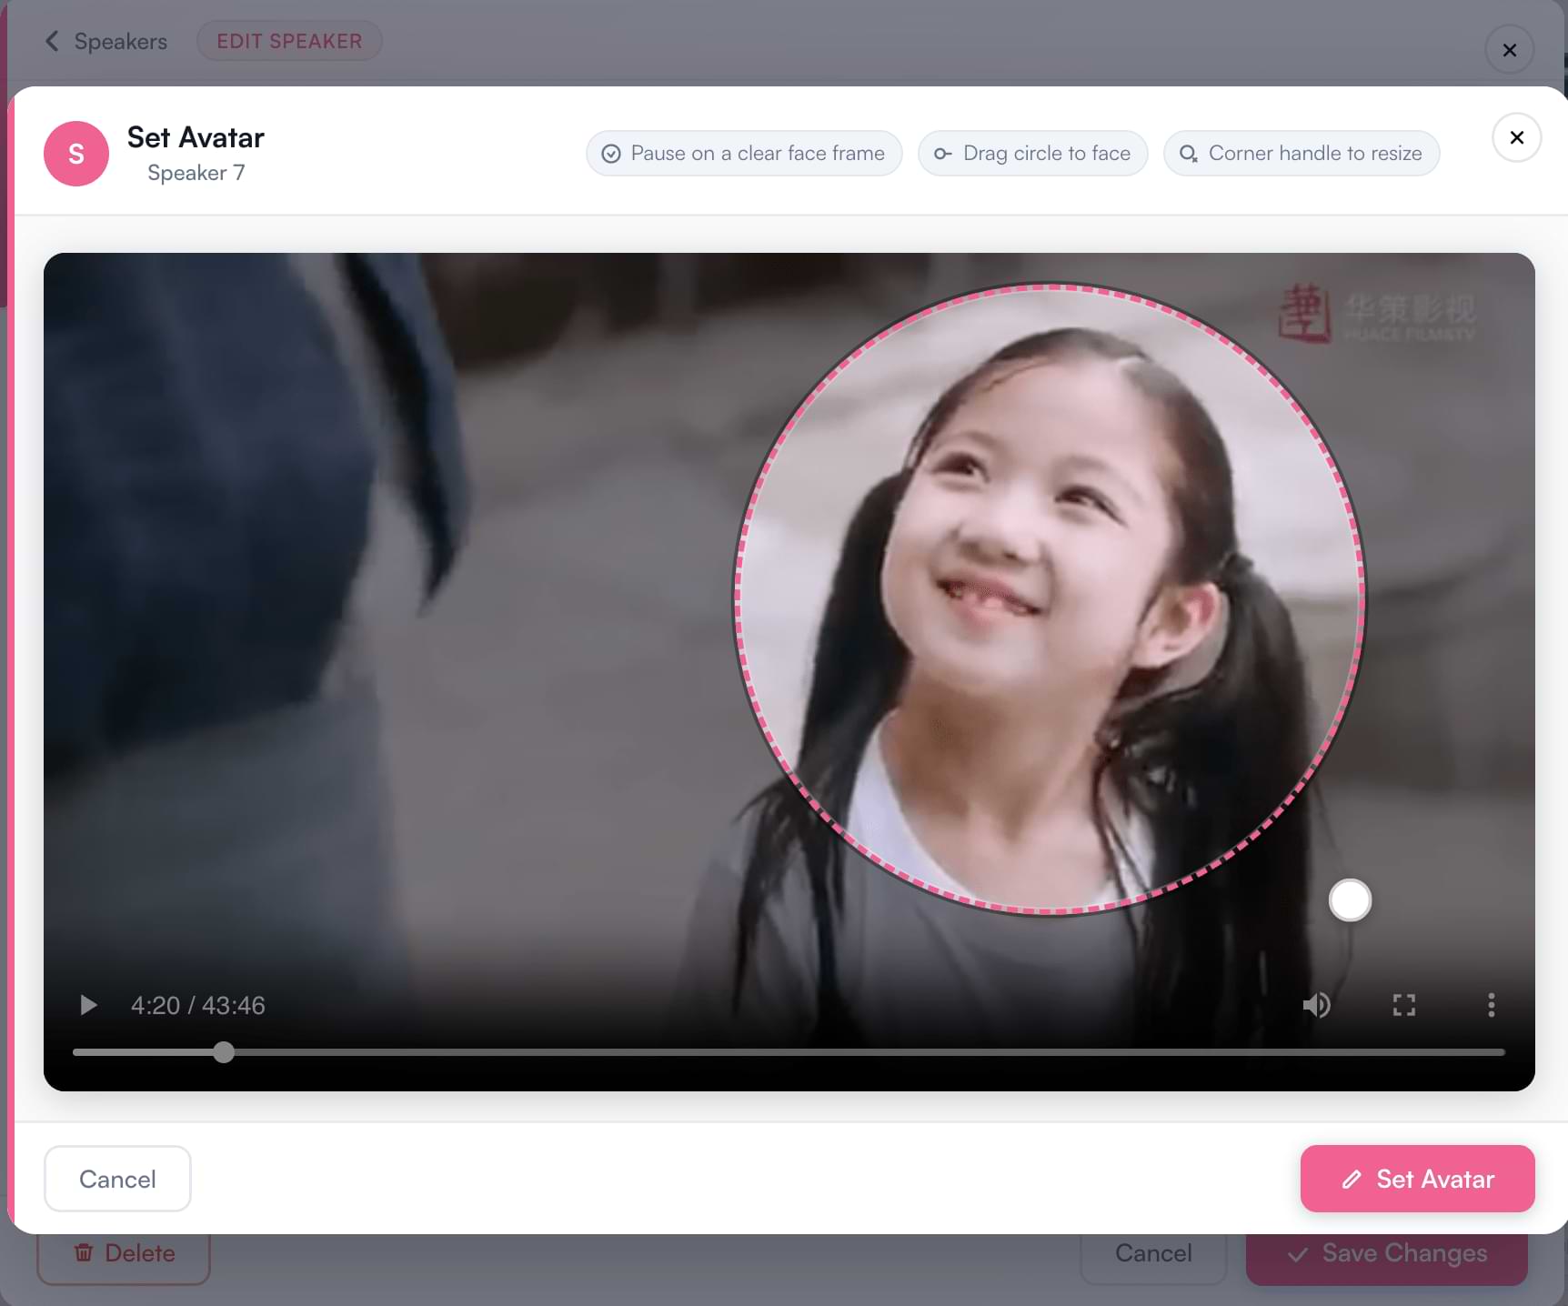Click the Set Avatar dialog title
This screenshot has height=1306, width=1568.
coord(196,137)
